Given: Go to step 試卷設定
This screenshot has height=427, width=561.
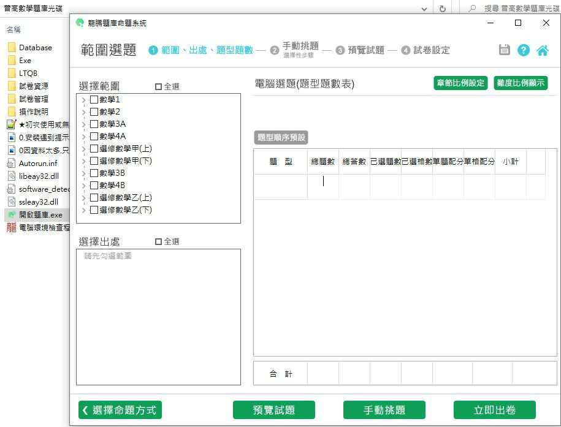Looking at the screenshot, I should point(432,50).
